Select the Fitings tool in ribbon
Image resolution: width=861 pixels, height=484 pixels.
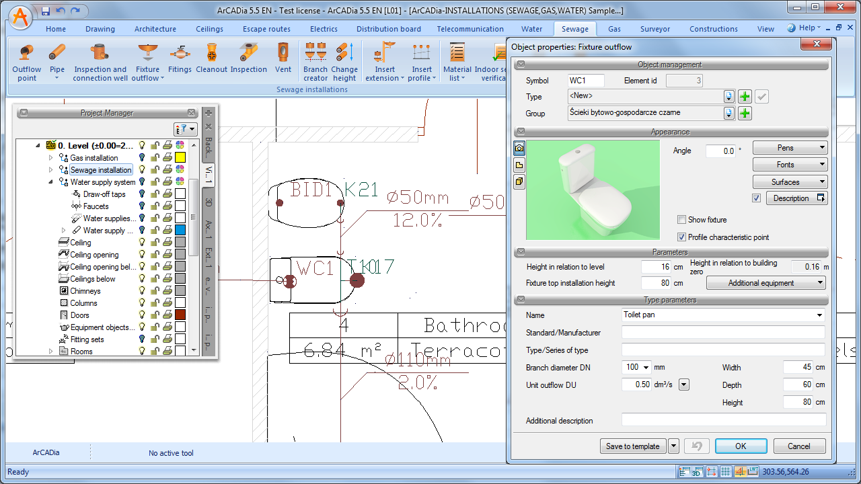pos(180,62)
